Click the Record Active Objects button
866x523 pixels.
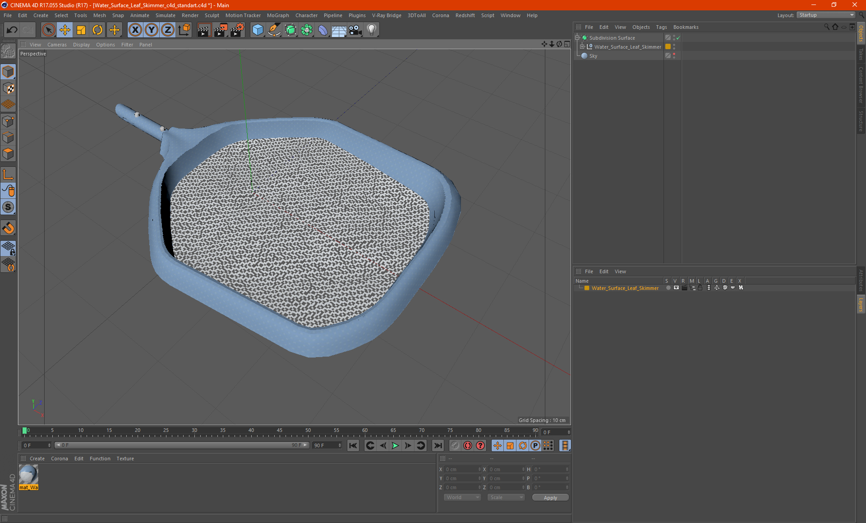[x=455, y=445]
